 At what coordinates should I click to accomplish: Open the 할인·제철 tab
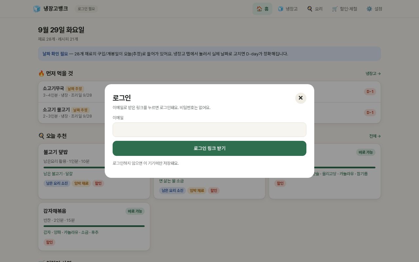coord(344,9)
